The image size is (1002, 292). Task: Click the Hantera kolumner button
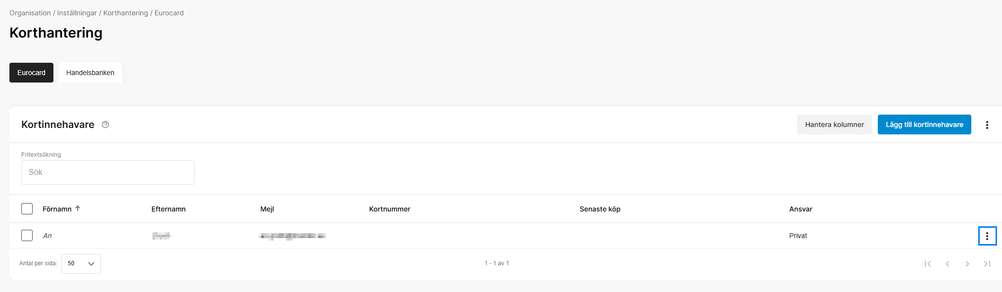pyautogui.click(x=834, y=125)
